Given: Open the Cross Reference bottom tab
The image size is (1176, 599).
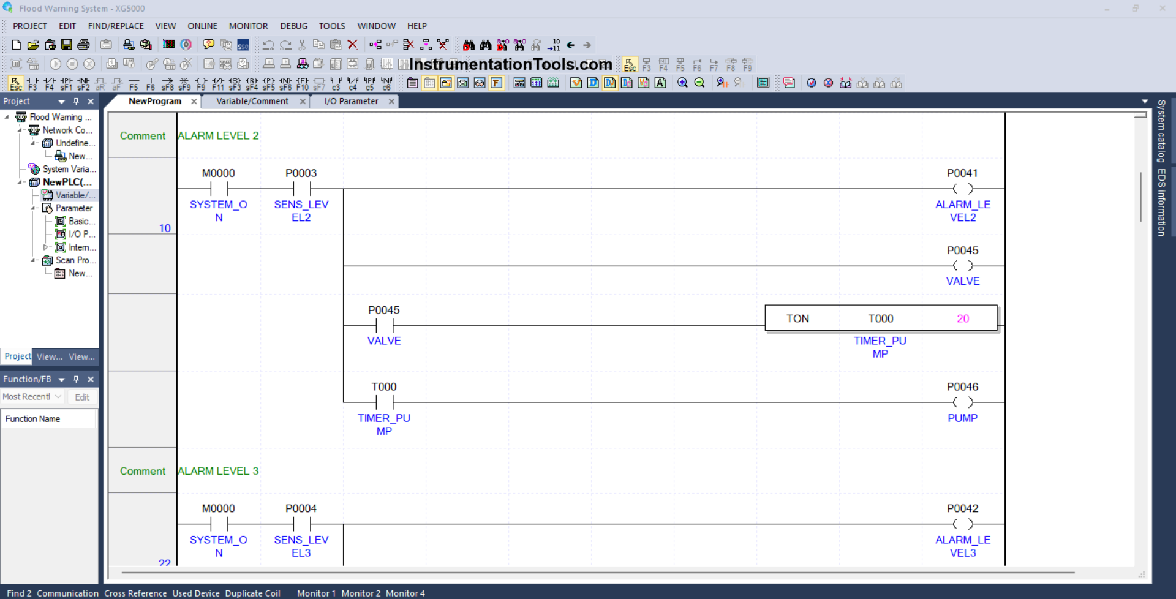Looking at the screenshot, I should pos(135,593).
